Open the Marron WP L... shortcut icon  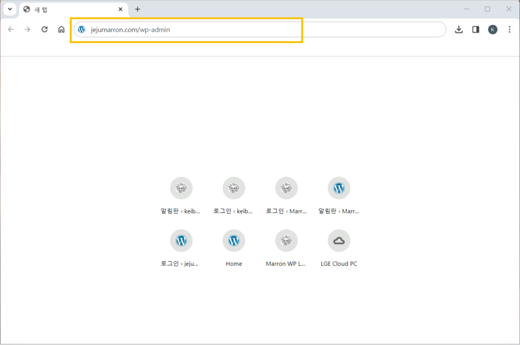[286, 240]
